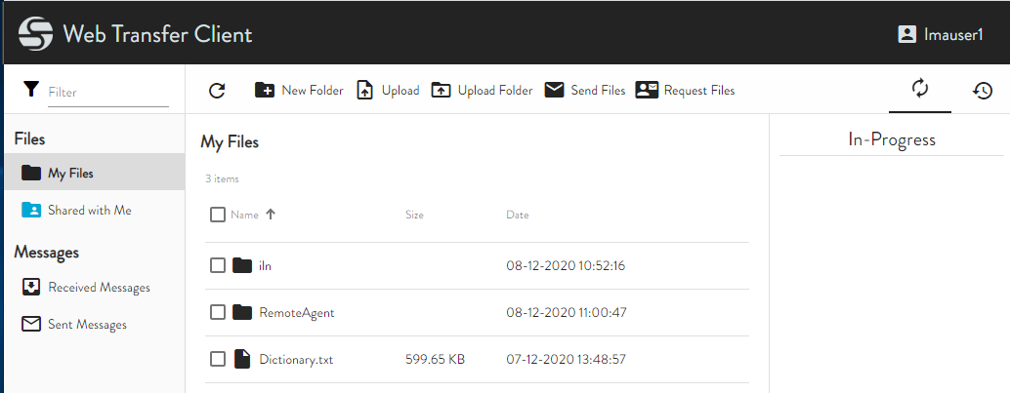Open the Send Files envelope icon
Screen dimensions: 1010x393
click(x=555, y=91)
